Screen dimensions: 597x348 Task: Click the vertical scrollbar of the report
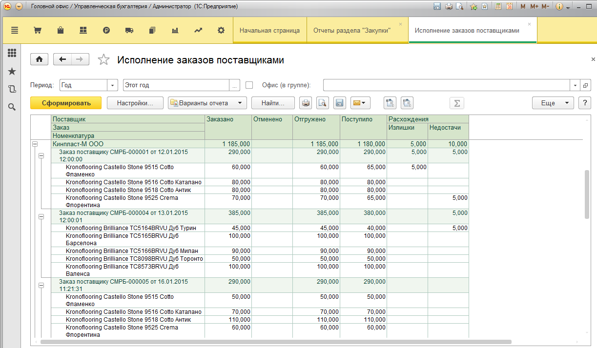(587, 194)
